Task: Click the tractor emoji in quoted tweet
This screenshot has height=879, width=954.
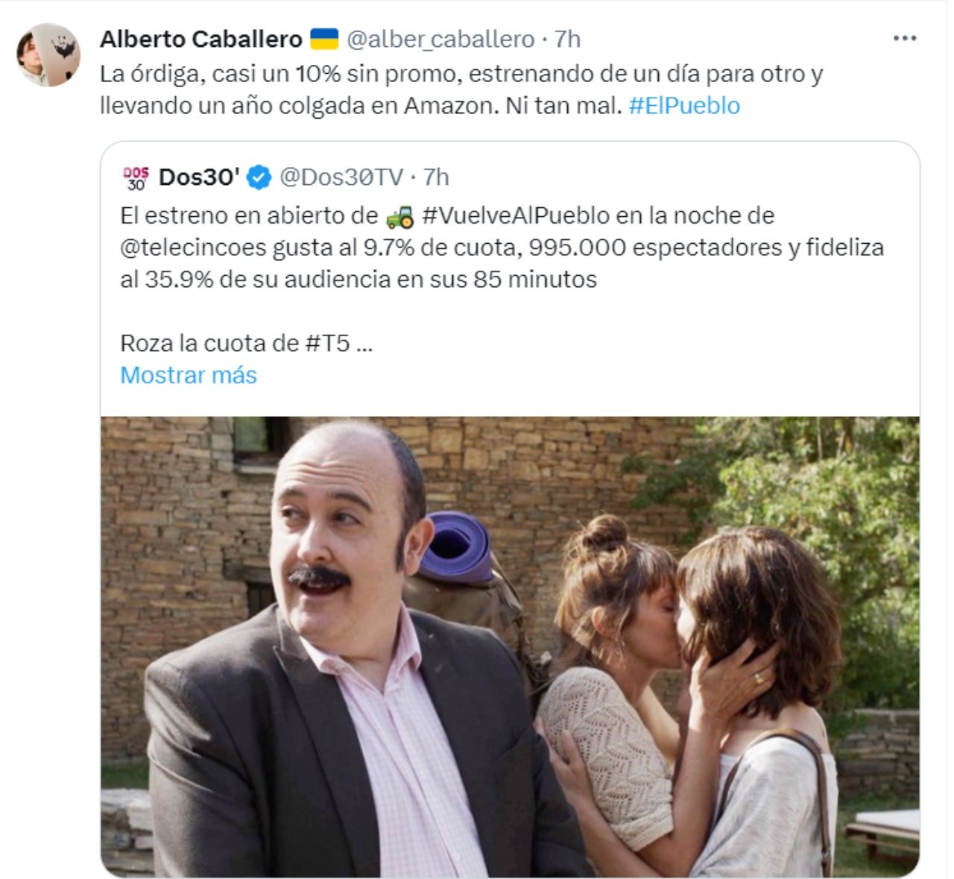Action: [x=399, y=216]
